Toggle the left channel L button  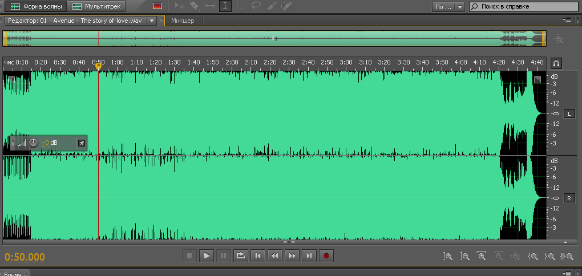pos(569,114)
